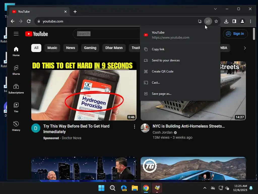Viewport: 258px width, 194px height.
Task: Go back using browser back arrow
Action: point(13,21)
